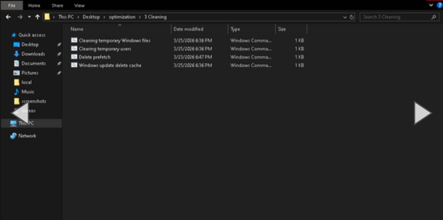Viewport: 443px width, 220px height.
Task: Open Documents in the navigation pane
Action: (33, 63)
